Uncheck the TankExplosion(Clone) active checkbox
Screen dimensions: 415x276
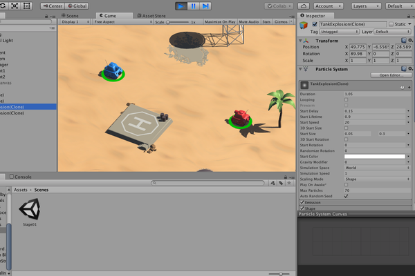[x=315, y=24]
